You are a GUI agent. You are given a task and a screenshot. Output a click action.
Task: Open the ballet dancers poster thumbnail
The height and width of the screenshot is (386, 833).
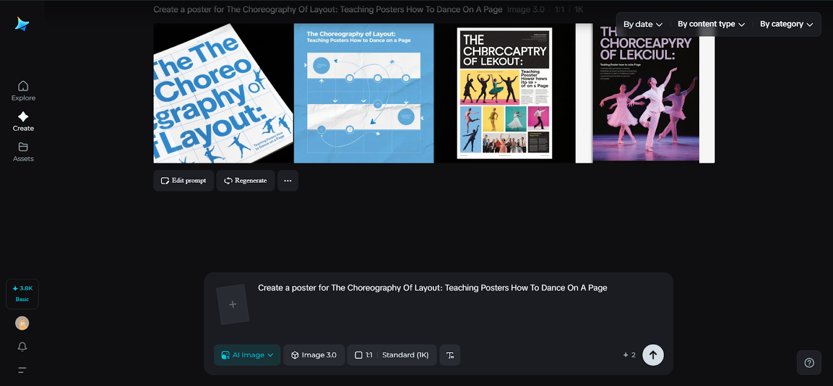(645, 93)
